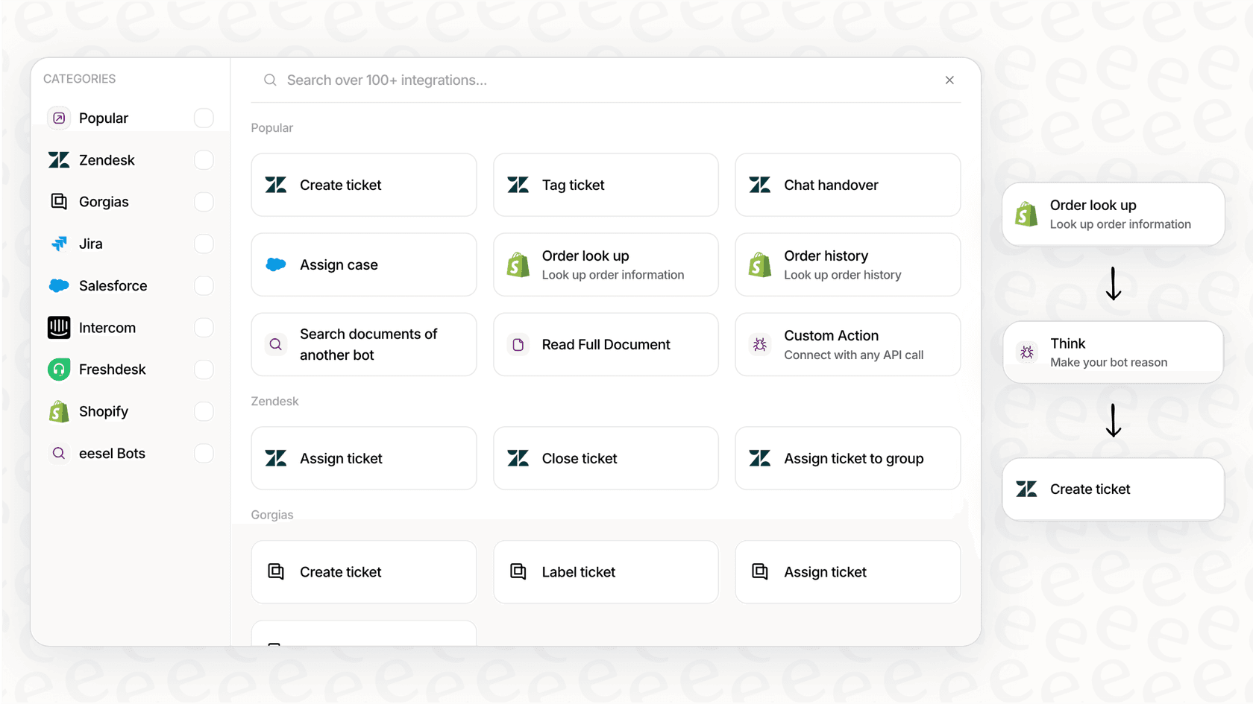Click the Zendesk logo in categories

tap(59, 160)
